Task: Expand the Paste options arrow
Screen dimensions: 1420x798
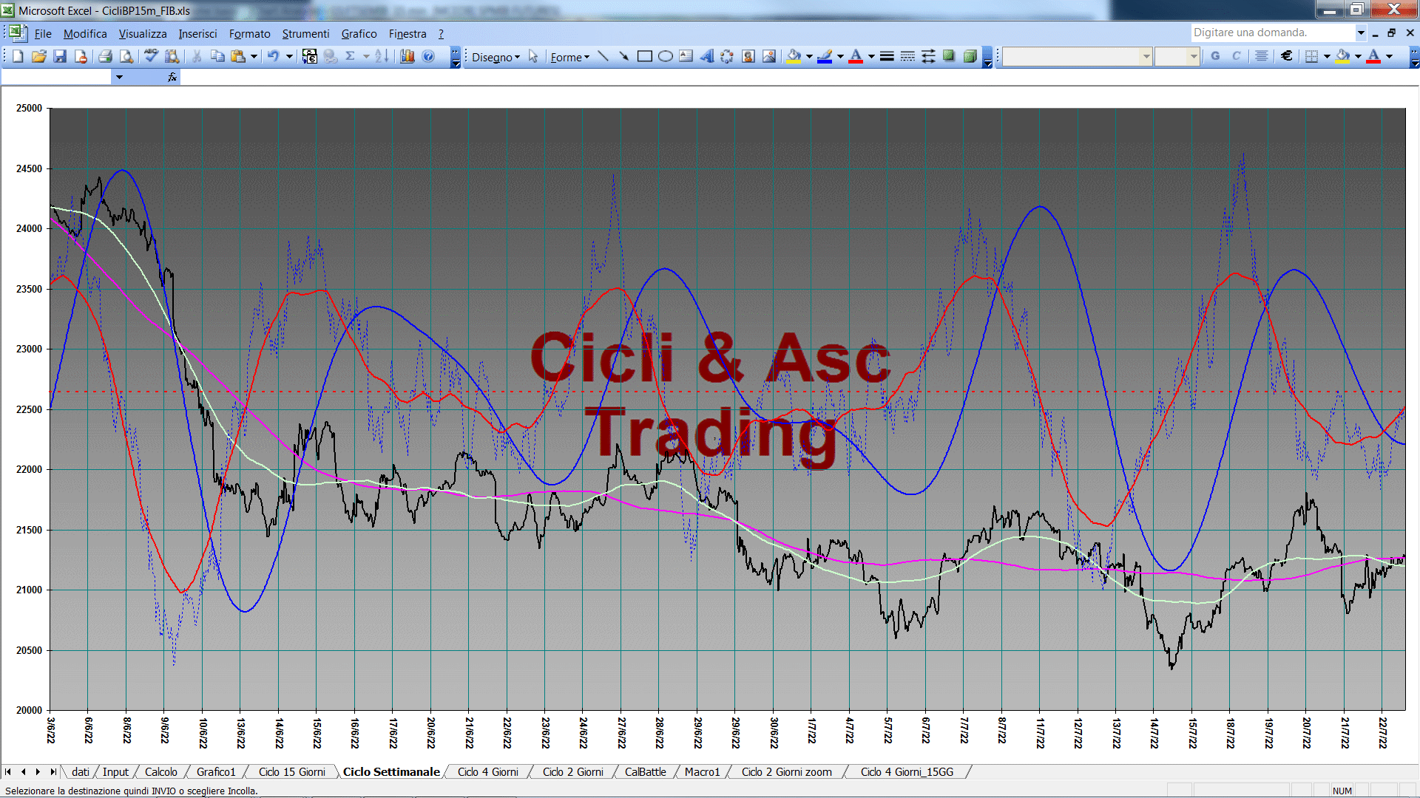Action: 254,56
